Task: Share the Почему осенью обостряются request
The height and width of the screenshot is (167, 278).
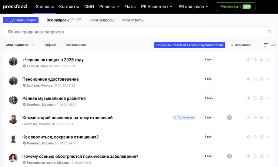Action: tap(248, 156)
